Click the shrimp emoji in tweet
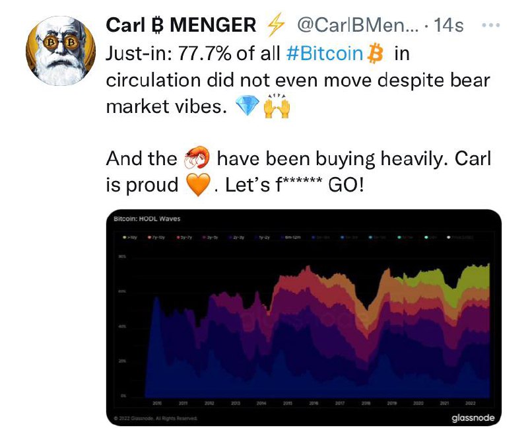Screen dimensions: 528x434 coord(197,157)
